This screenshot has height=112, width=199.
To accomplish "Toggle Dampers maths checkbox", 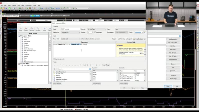I will coord(22,47).
